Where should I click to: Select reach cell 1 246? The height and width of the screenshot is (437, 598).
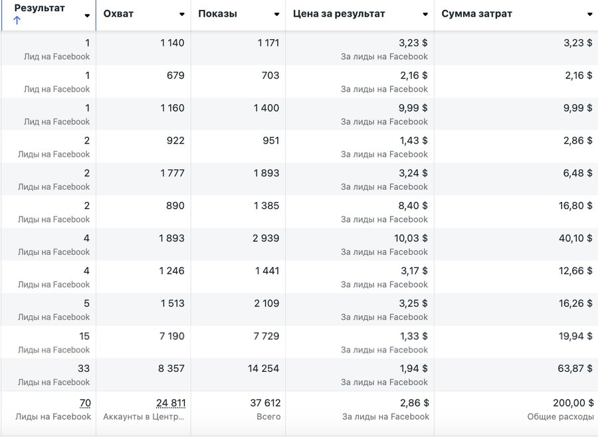[x=171, y=271]
